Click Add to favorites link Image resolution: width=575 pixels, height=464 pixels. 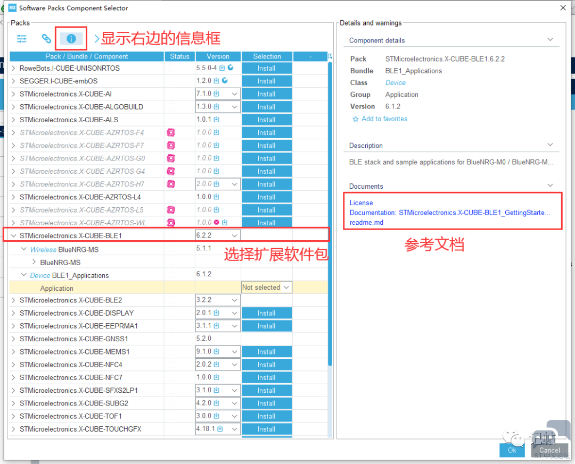click(384, 119)
